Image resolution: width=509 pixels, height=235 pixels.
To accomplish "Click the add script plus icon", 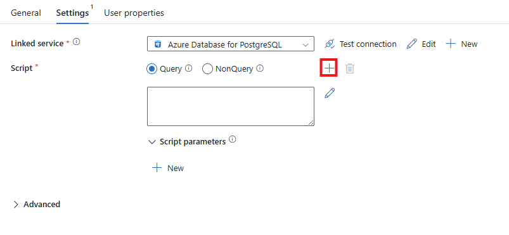I will pyautogui.click(x=329, y=68).
